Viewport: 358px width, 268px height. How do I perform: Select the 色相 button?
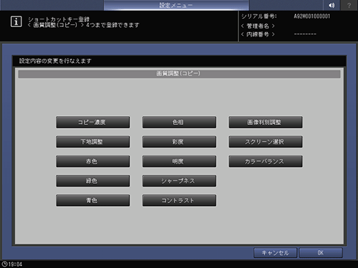[x=179, y=122]
